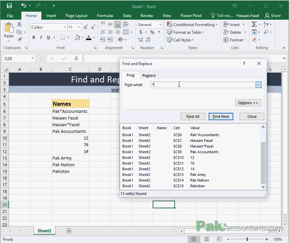This screenshot has width=289, height=243.
Task: Open the Calibri font name dropdown
Action: (65, 27)
